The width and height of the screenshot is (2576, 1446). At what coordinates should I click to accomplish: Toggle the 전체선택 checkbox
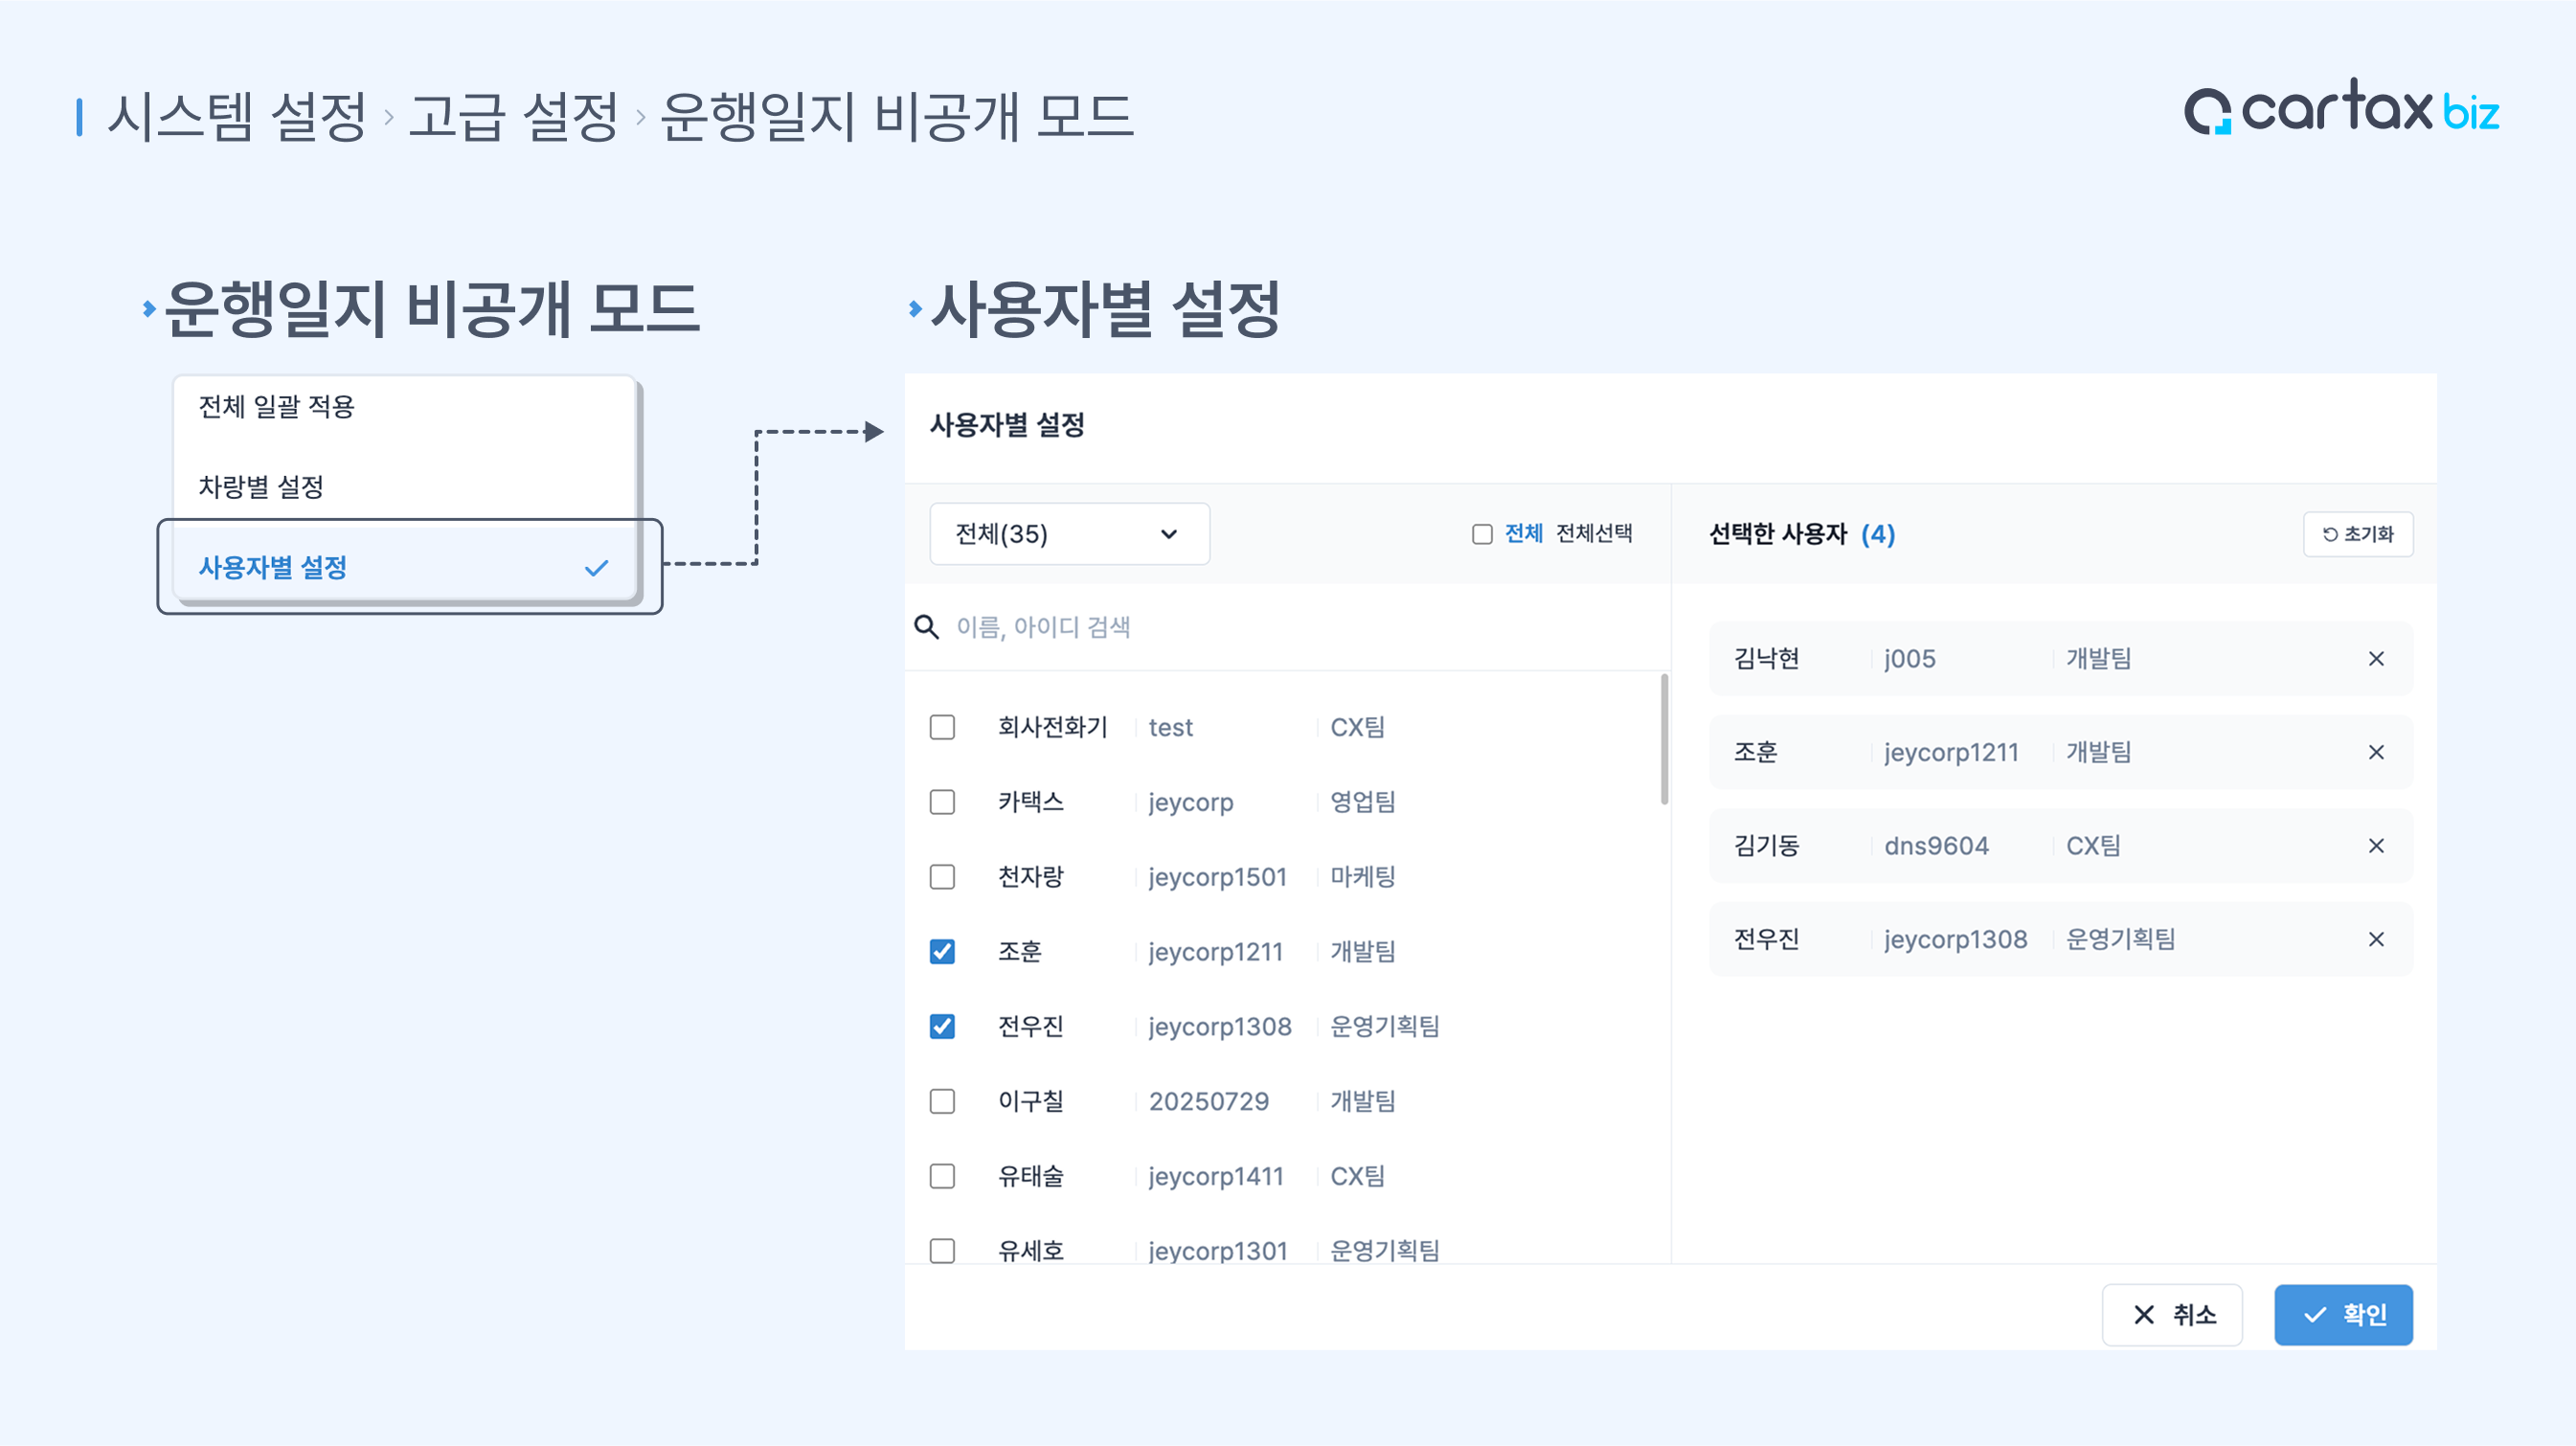pos(1481,534)
